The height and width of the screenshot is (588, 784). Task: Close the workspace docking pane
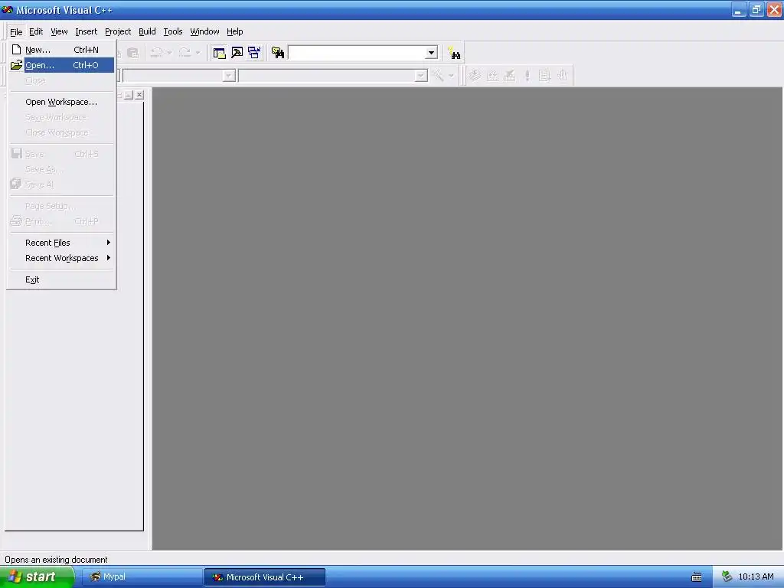click(x=139, y=94)
